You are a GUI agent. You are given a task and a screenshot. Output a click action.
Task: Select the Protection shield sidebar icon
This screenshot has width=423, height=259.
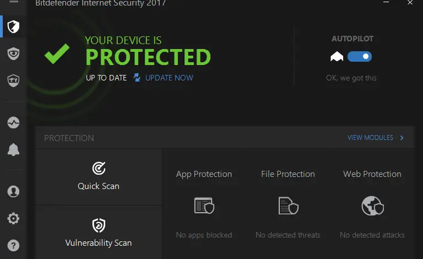coord(14,26)
